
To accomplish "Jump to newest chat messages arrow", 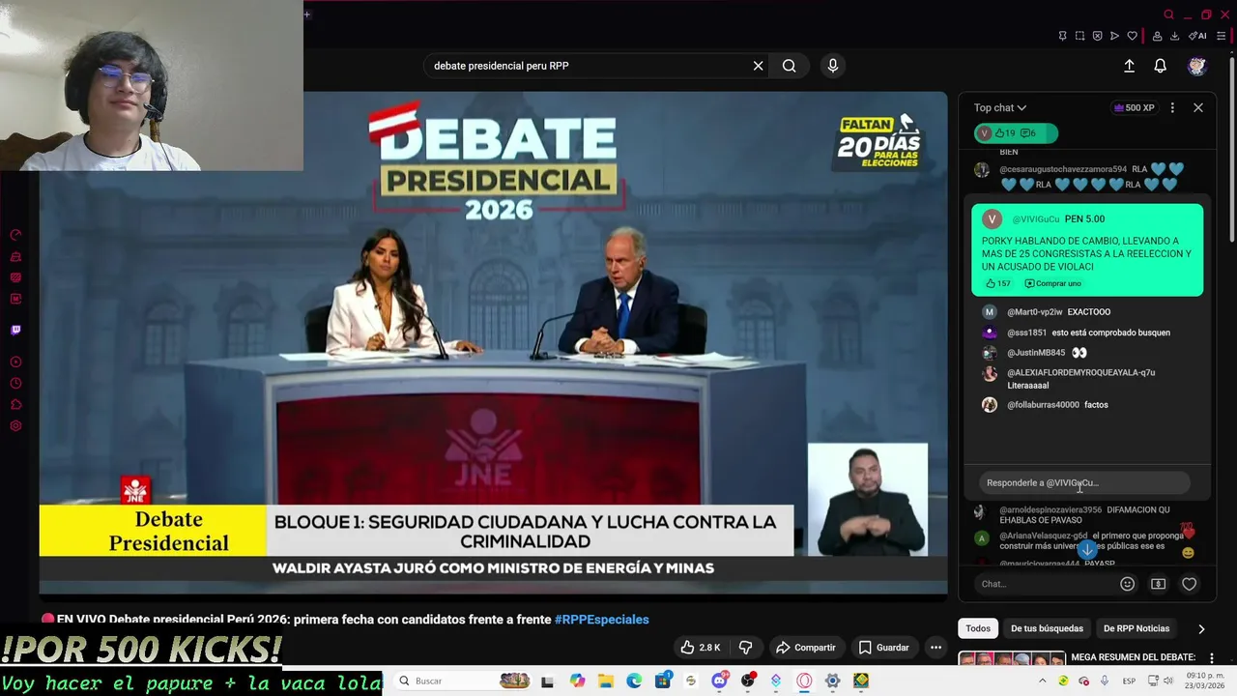I will 1087,549.
